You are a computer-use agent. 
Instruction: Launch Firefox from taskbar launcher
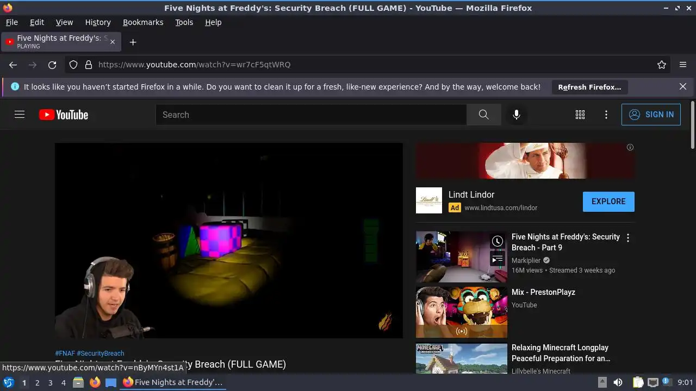[x=95, y=382]
